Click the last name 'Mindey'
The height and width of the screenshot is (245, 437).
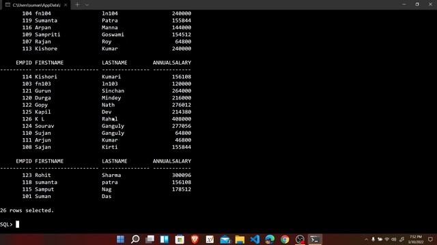[x=111, y=98]
